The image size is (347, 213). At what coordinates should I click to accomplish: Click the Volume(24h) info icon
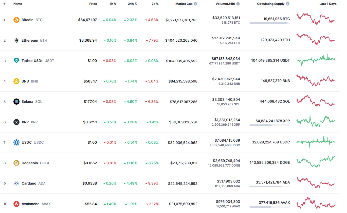click(x=238, y=4)
